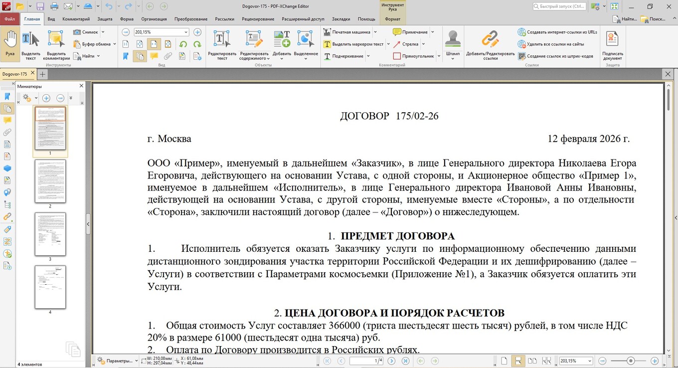Viewport: 678px width, 368px height.
Task: Add a Примечание sticky note
Action: tap(410, 32)
